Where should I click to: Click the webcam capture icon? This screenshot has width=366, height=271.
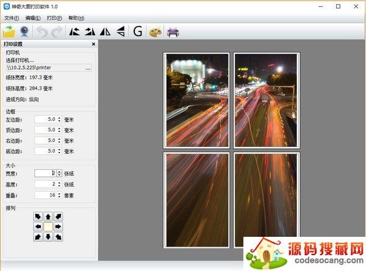click(26, 31)
